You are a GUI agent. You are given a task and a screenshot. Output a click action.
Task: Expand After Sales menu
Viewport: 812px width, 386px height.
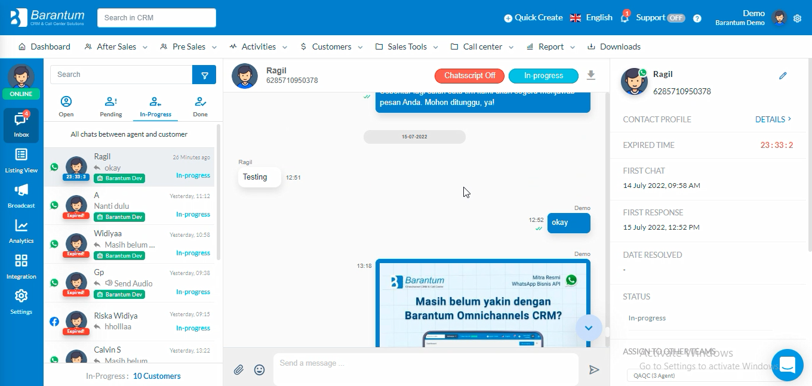point(117,47)
